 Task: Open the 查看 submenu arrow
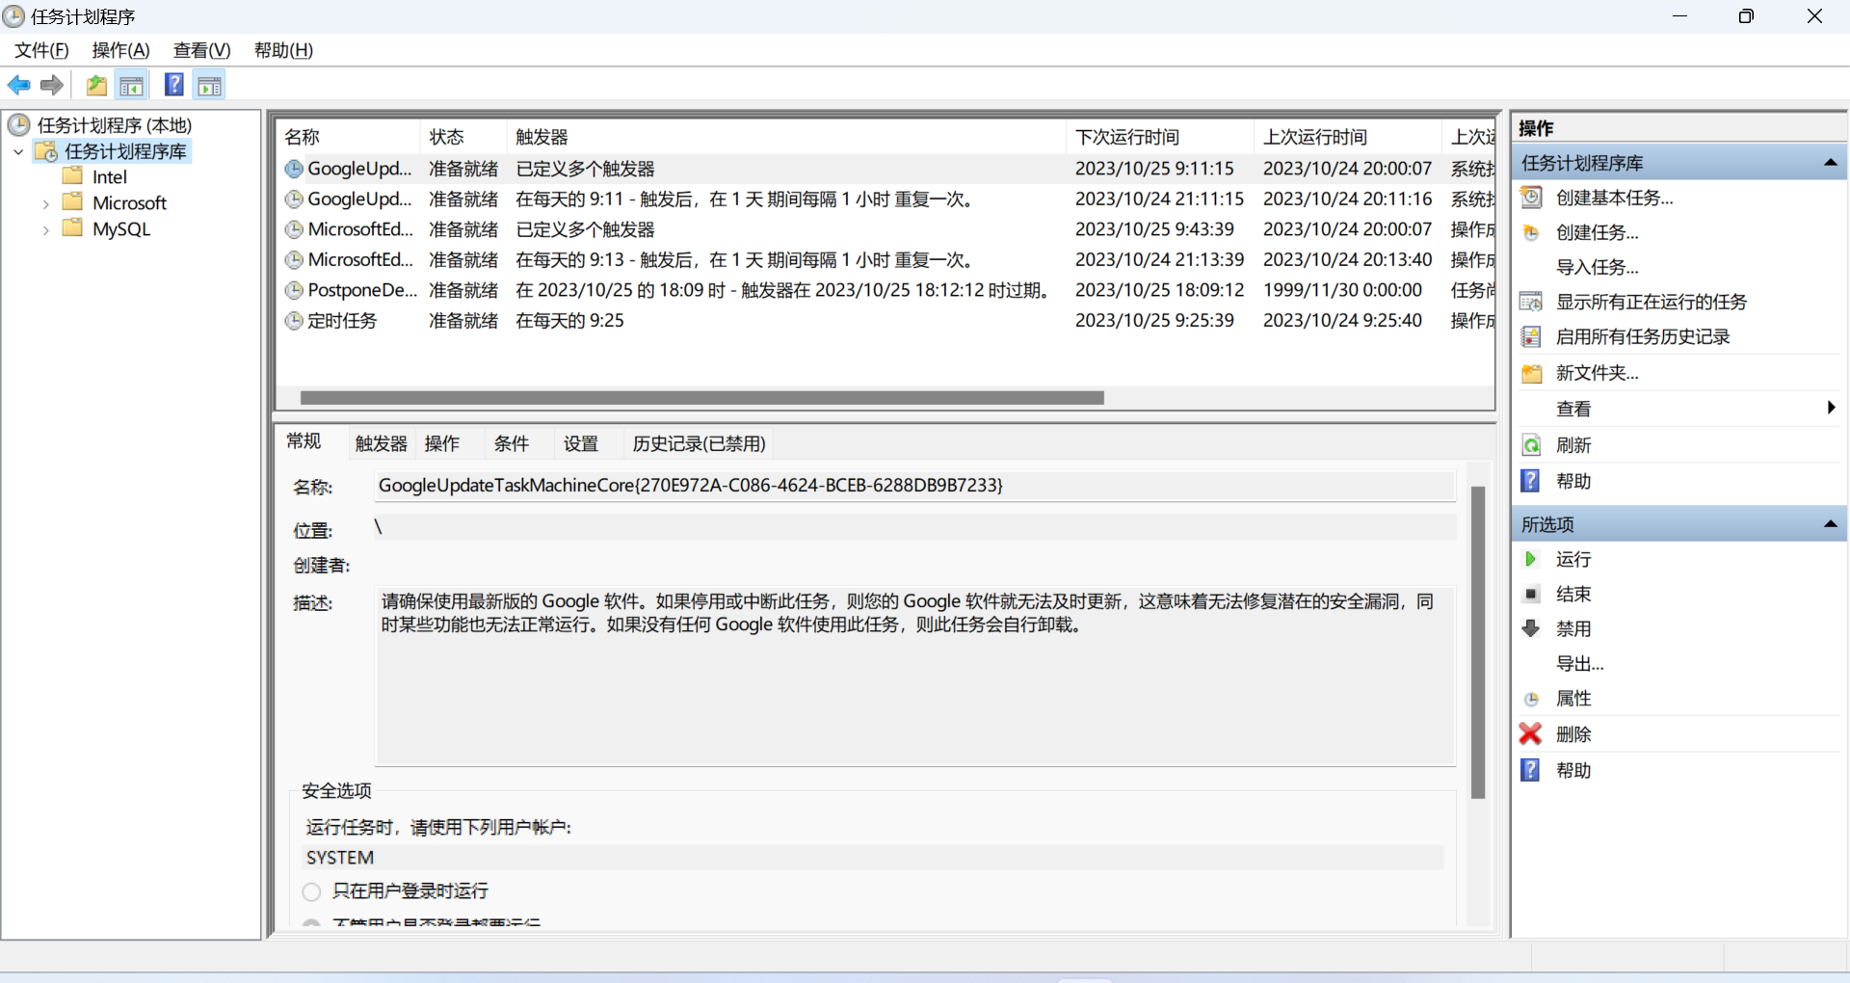(x=1831, y=409)
